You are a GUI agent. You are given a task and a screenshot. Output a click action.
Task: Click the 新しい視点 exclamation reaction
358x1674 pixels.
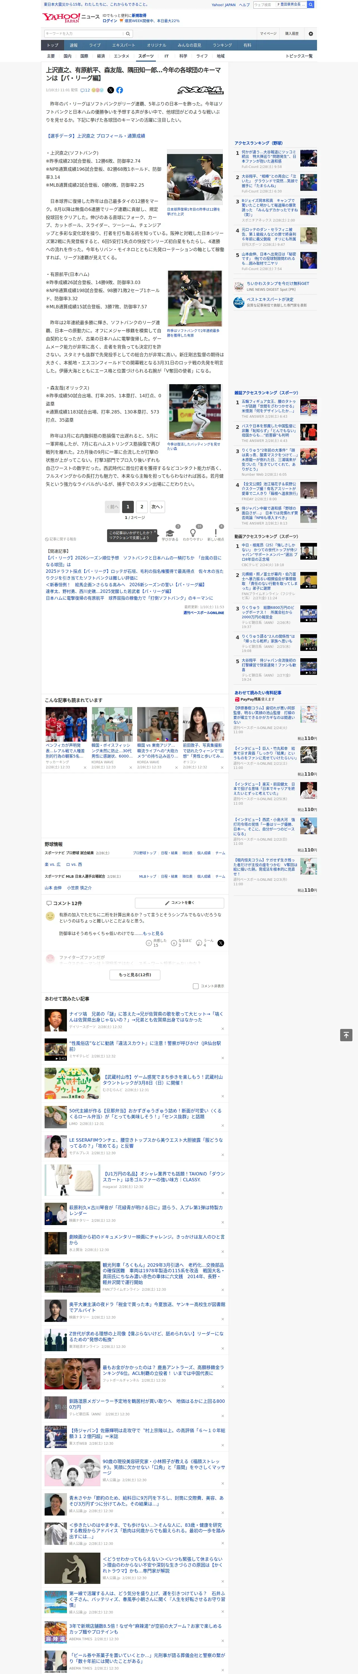(216, 533)
